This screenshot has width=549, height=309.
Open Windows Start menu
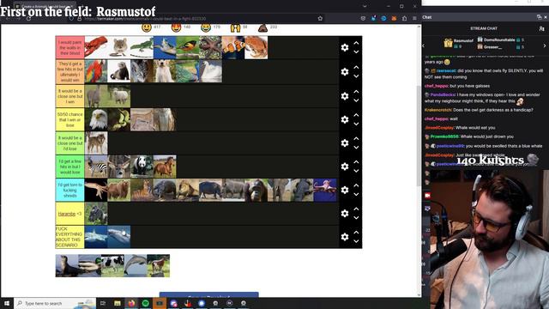pos(7,303)
